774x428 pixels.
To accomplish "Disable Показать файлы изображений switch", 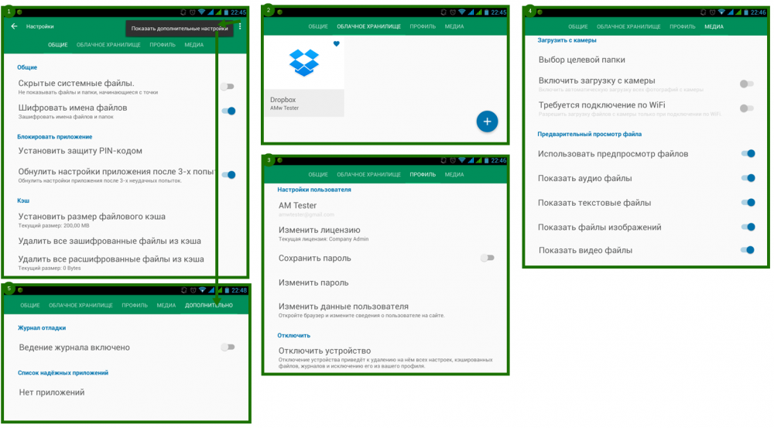I will (748, 227).
